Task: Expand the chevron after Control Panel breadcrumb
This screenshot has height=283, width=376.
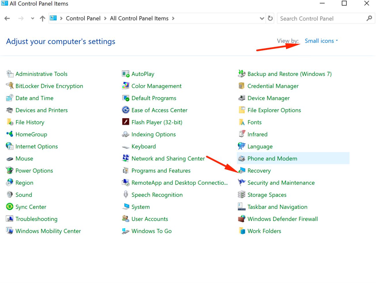Action: point(105,18)
